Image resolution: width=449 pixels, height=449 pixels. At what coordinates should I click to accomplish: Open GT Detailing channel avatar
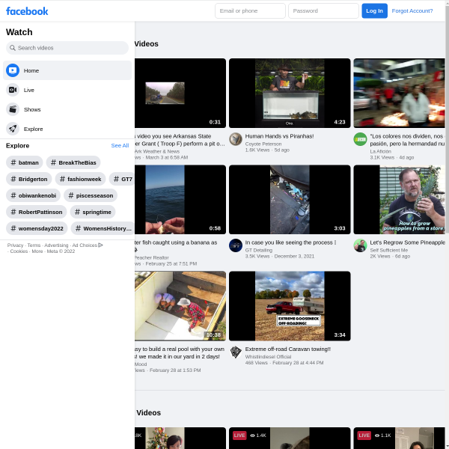click(x=236, y=245)
